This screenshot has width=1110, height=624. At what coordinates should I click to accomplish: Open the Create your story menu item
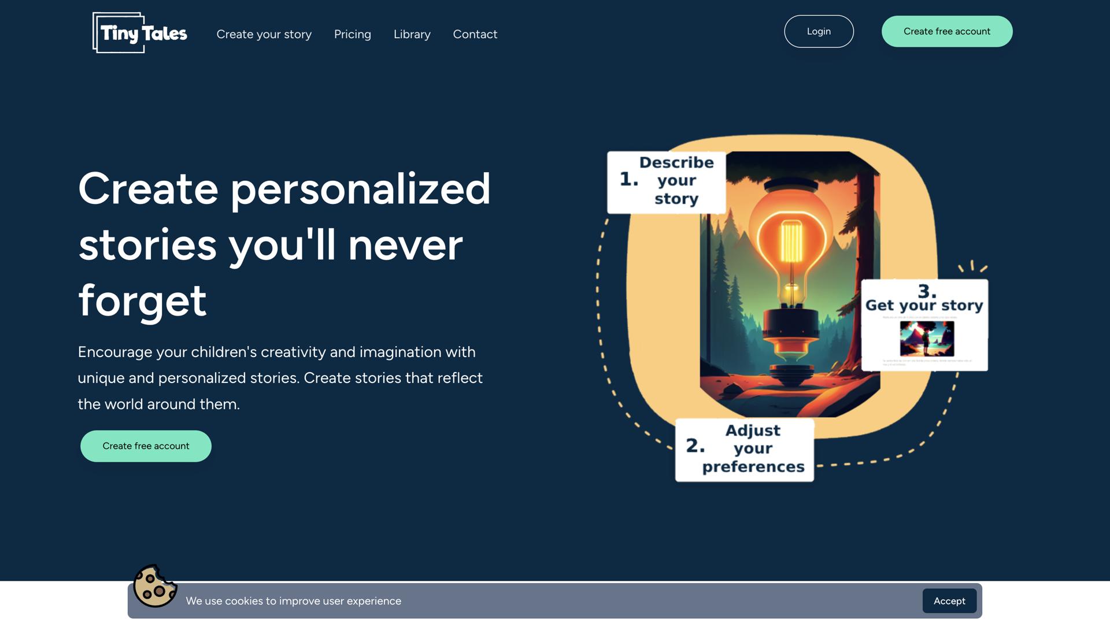tap(264, 34)
